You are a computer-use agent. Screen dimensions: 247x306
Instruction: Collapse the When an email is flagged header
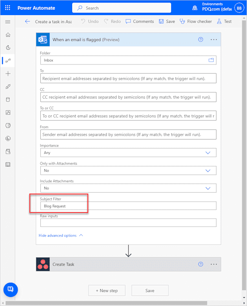point(128,40)
